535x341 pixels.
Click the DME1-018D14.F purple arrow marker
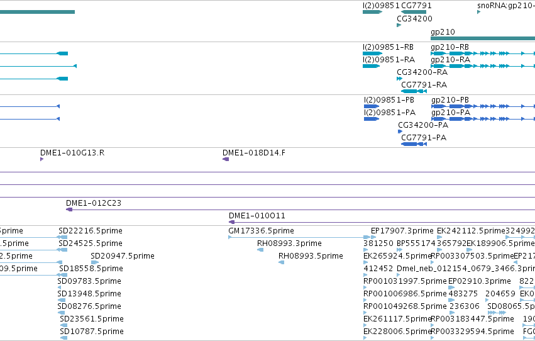[226, 159]
